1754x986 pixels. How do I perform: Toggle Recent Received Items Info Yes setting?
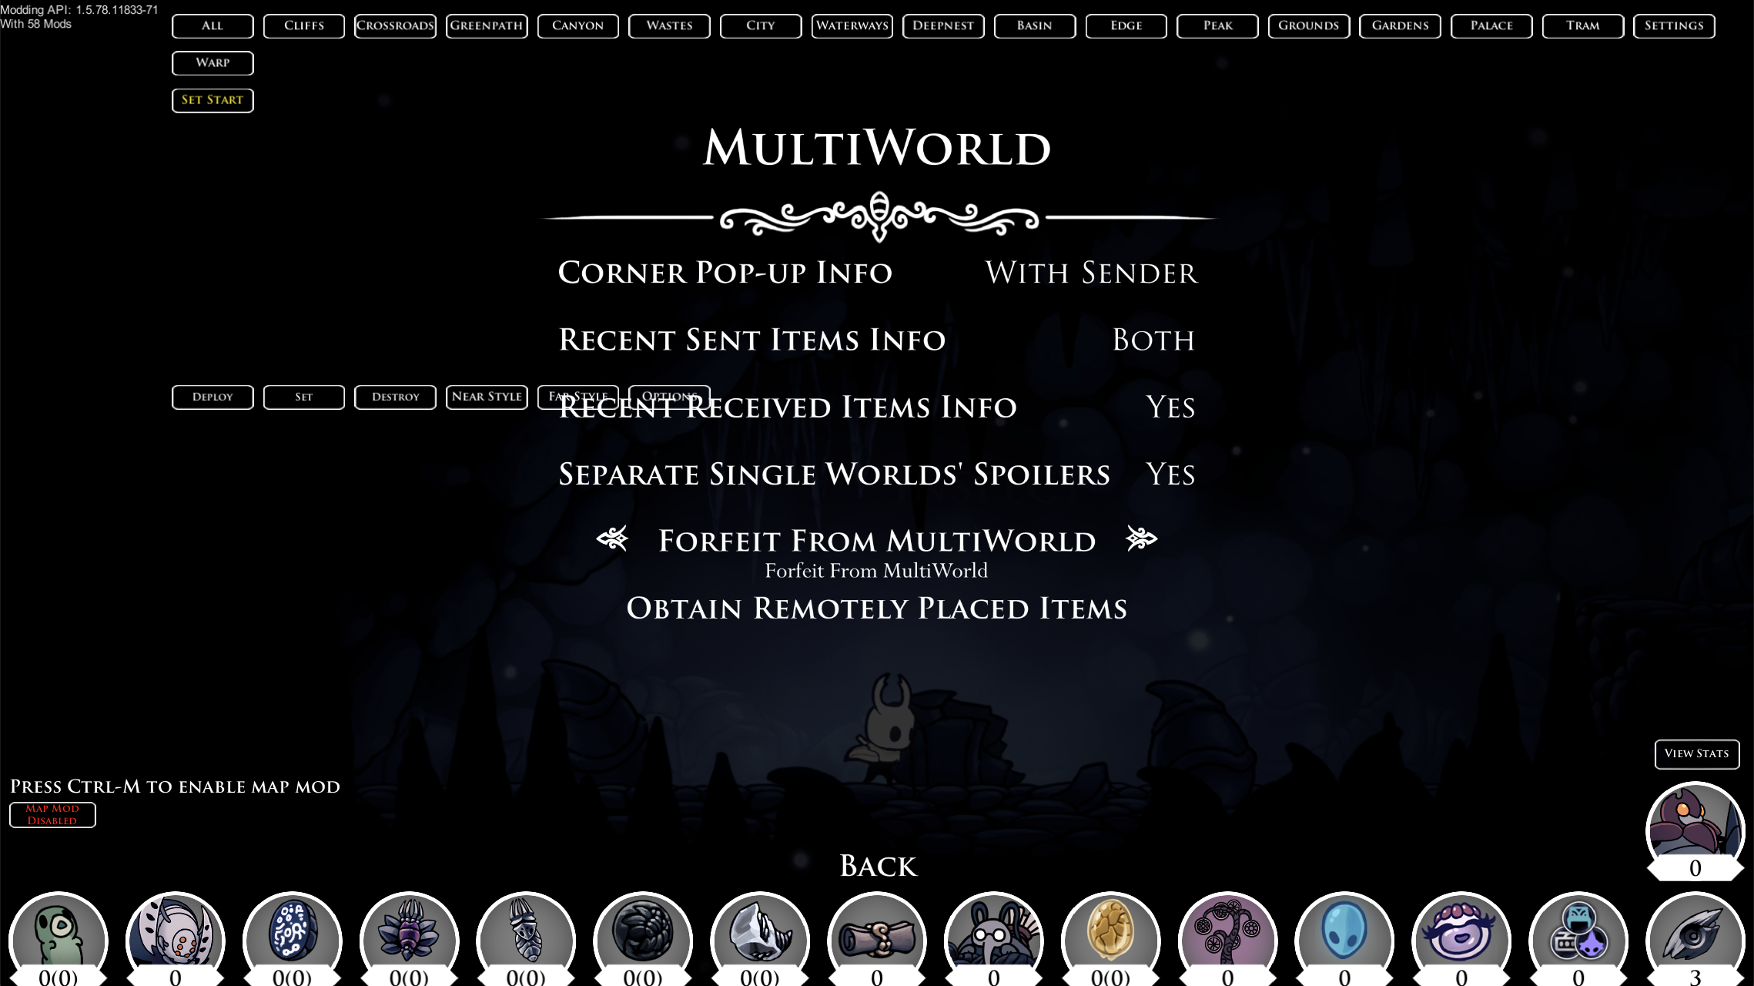pyautogui.click(x=1169, y=406)
